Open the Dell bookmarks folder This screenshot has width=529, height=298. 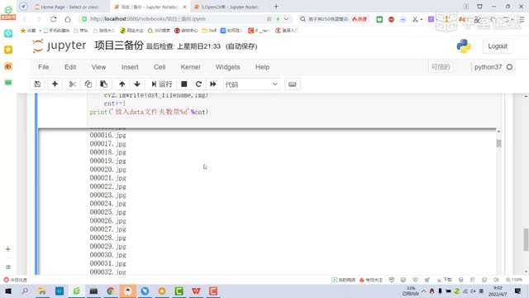pos(209,31)
